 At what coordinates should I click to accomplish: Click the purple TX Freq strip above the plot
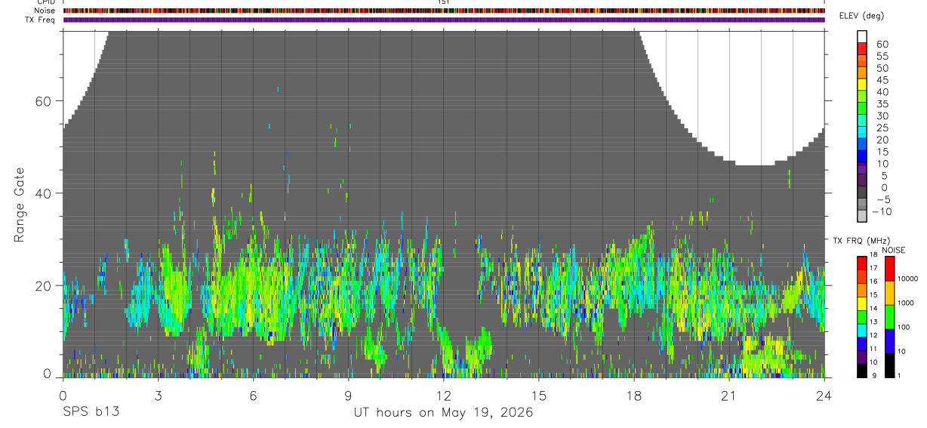(444, 20)
